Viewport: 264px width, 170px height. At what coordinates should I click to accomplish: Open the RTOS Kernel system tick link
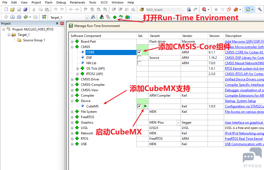[244, 68]
